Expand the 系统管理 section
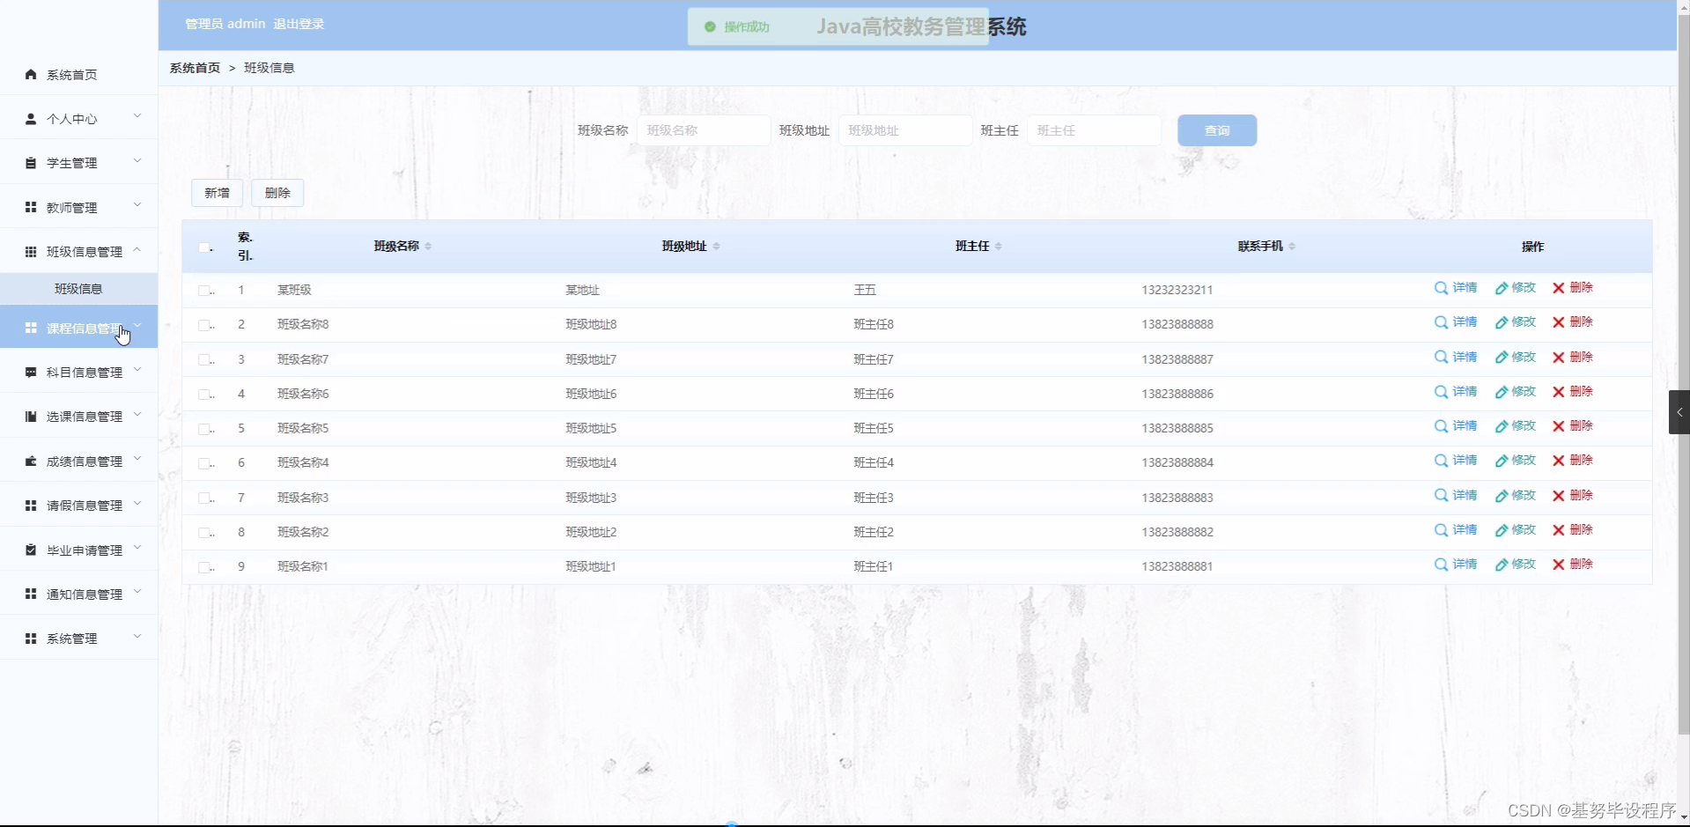Image resolution: width=1690 pixels, height=827 pixels. 137,637
